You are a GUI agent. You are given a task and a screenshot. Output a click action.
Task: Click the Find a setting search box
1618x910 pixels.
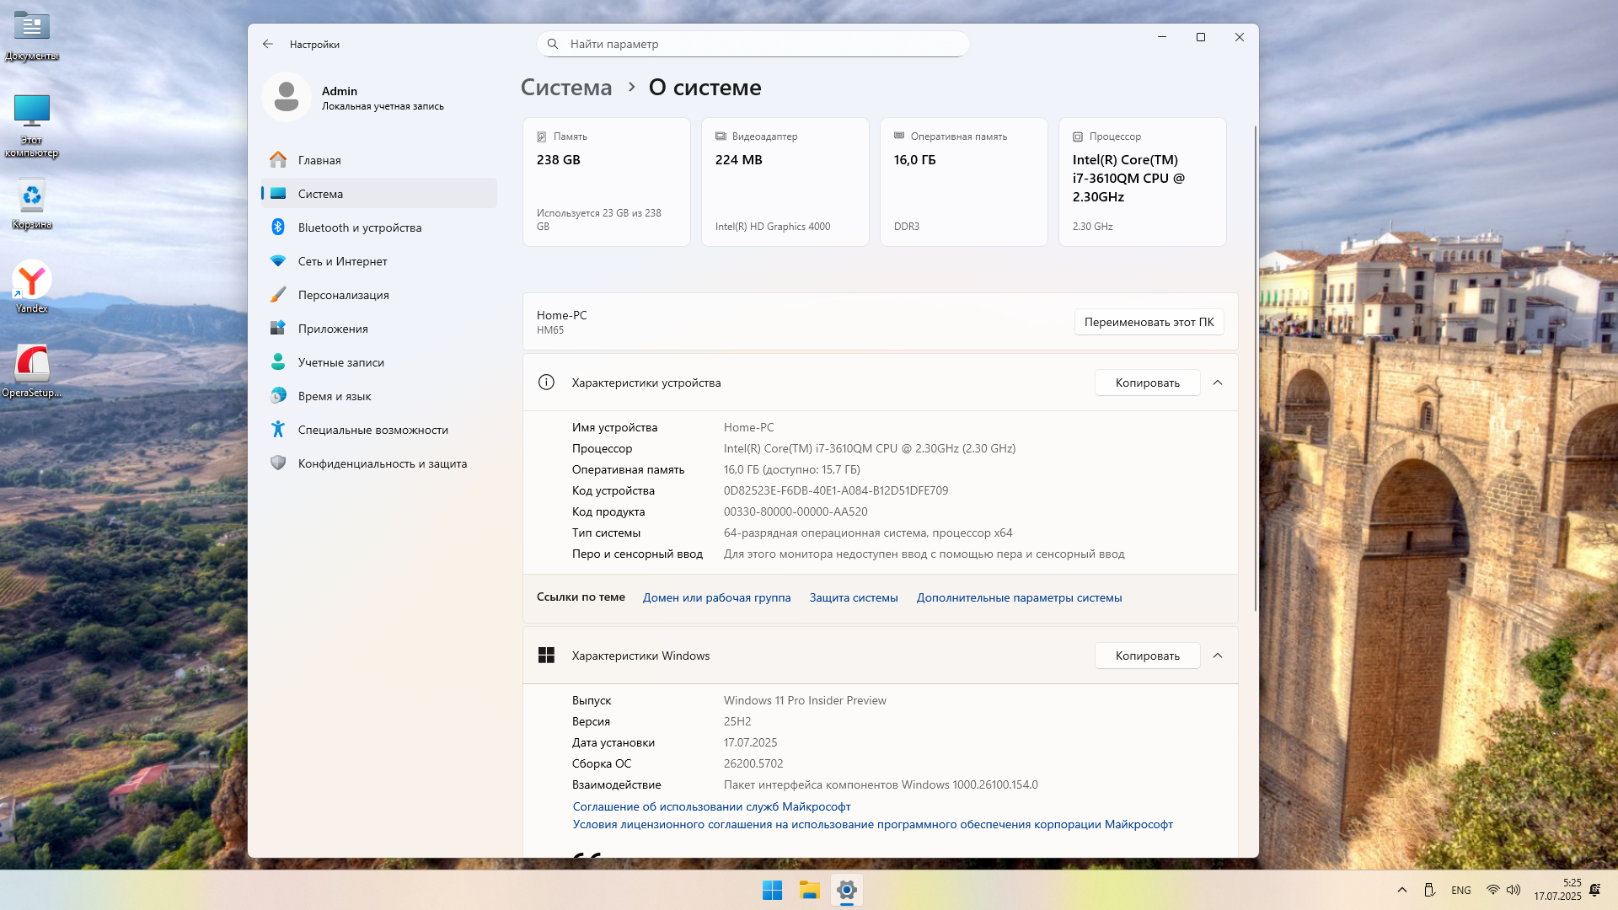(753, 44)
